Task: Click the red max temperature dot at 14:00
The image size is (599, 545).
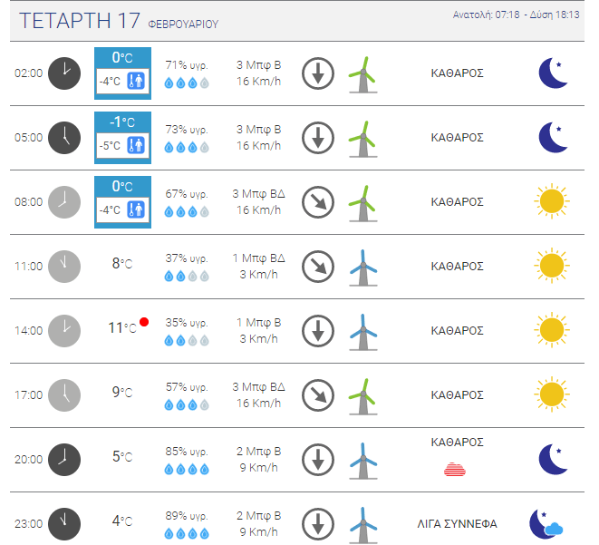Action: coord(144,322)
